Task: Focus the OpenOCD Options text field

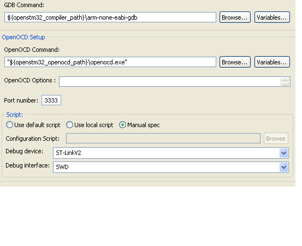Action: click(x=175, y=82)
